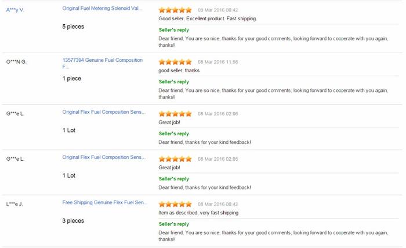The width and height of the screenshot is (406, 248).
Task: Click the '3 pieces' quantity text
Action: pos(73,221)
